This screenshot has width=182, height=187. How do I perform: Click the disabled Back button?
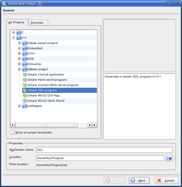coord(114,180)
